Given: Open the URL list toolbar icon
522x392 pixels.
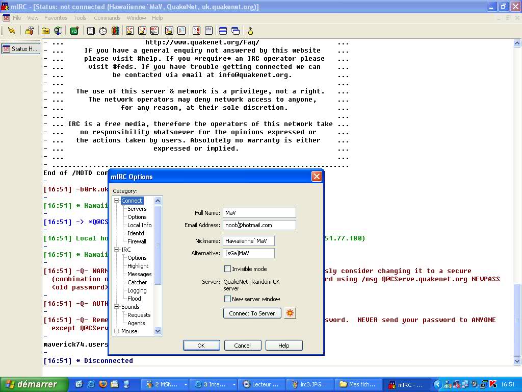Looking at the screenshot, I should click(x=208, y=31).
